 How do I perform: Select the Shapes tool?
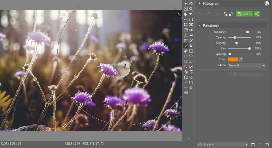pos(191,77)
